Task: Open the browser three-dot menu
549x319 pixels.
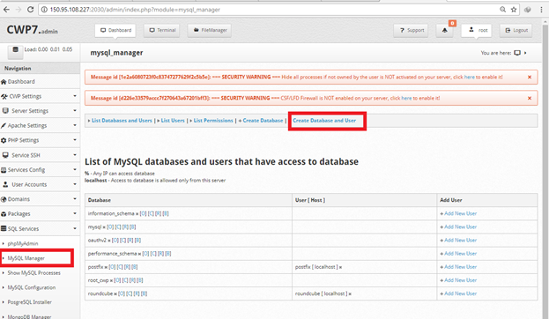Action: tap(541, 10)
